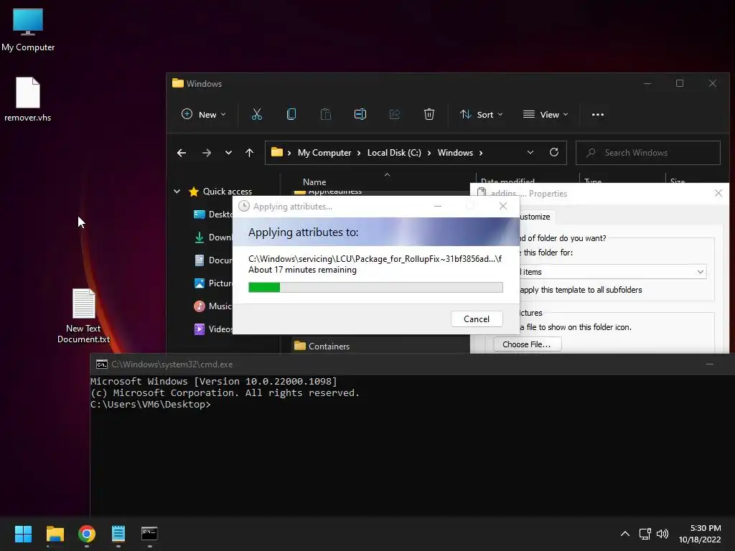The width and height of the screenshot is (735, 551).
Task: Collapse the Quick access tree node
Action: (x=177, y=191)
